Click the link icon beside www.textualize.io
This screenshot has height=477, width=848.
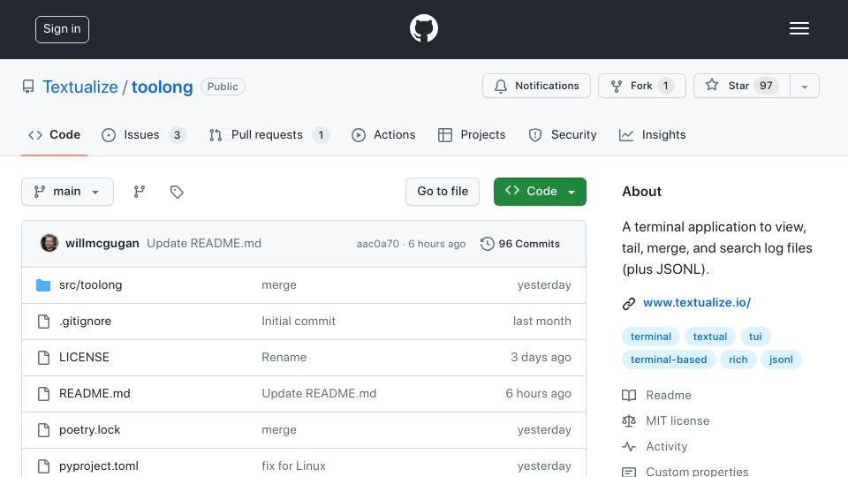(628, 303)
